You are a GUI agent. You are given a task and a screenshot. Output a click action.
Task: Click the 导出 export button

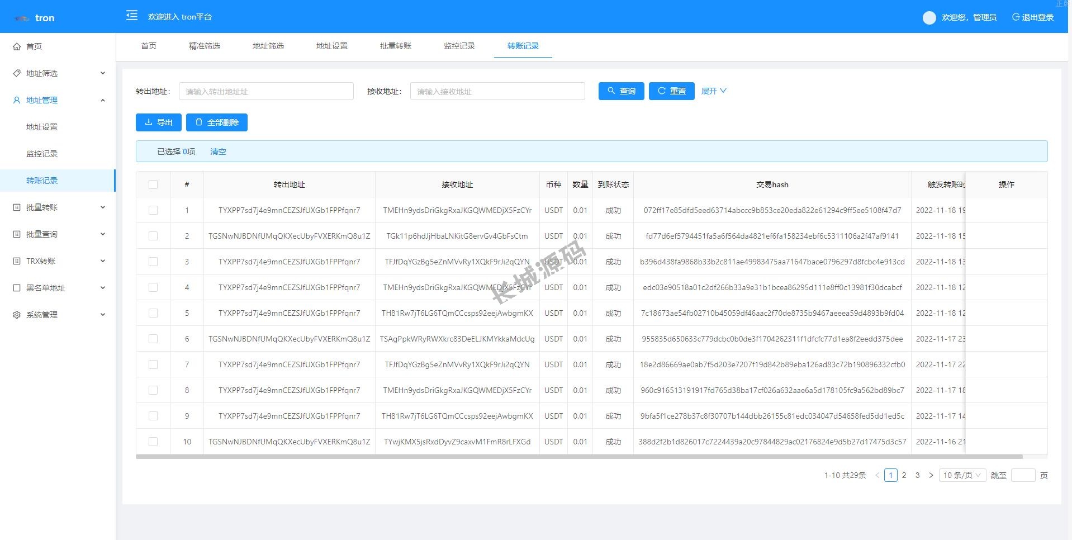159,122
